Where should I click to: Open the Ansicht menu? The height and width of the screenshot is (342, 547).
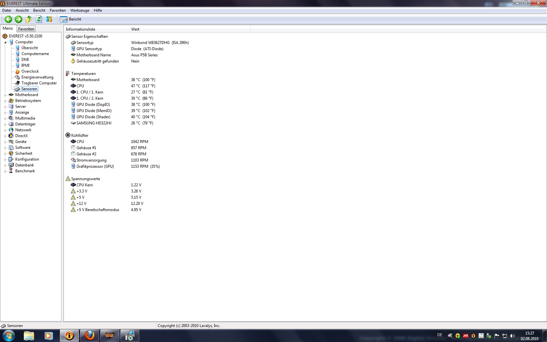pos(22,10)
